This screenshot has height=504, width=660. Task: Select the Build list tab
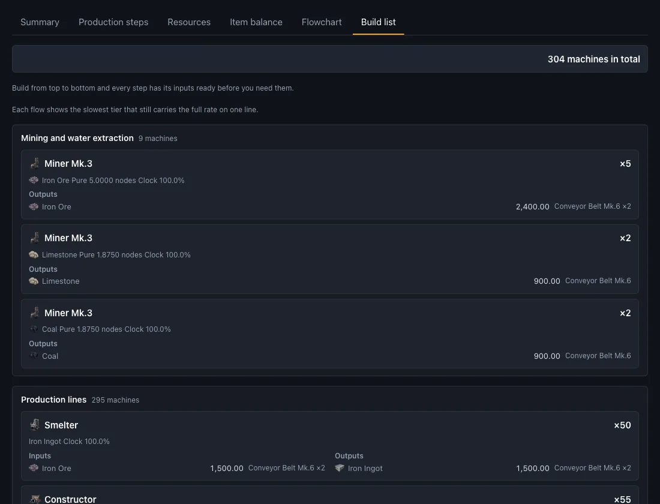click(x=378, y=22)
